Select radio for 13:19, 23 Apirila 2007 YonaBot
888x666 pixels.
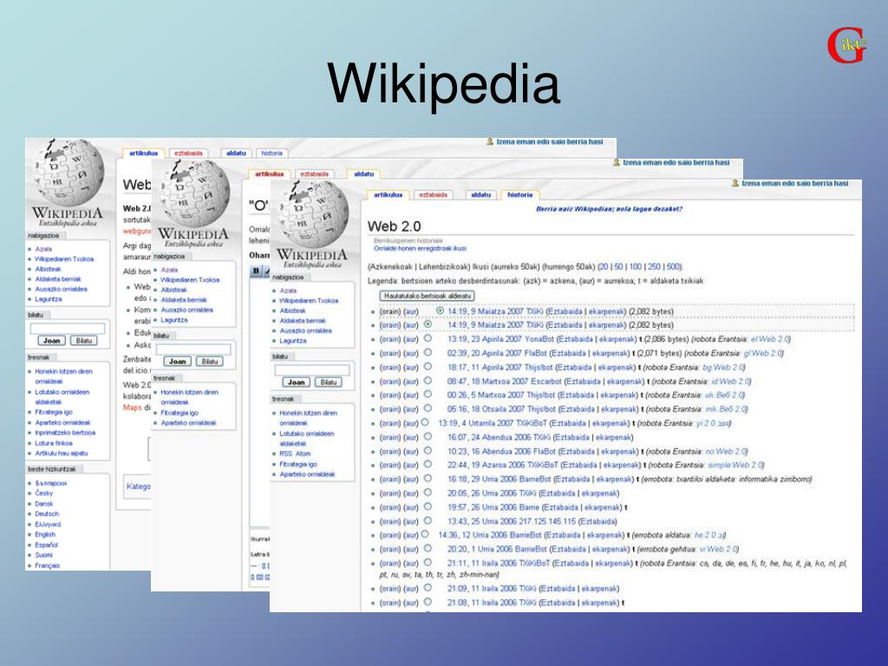pyautogui.click(x=428, y=339)
